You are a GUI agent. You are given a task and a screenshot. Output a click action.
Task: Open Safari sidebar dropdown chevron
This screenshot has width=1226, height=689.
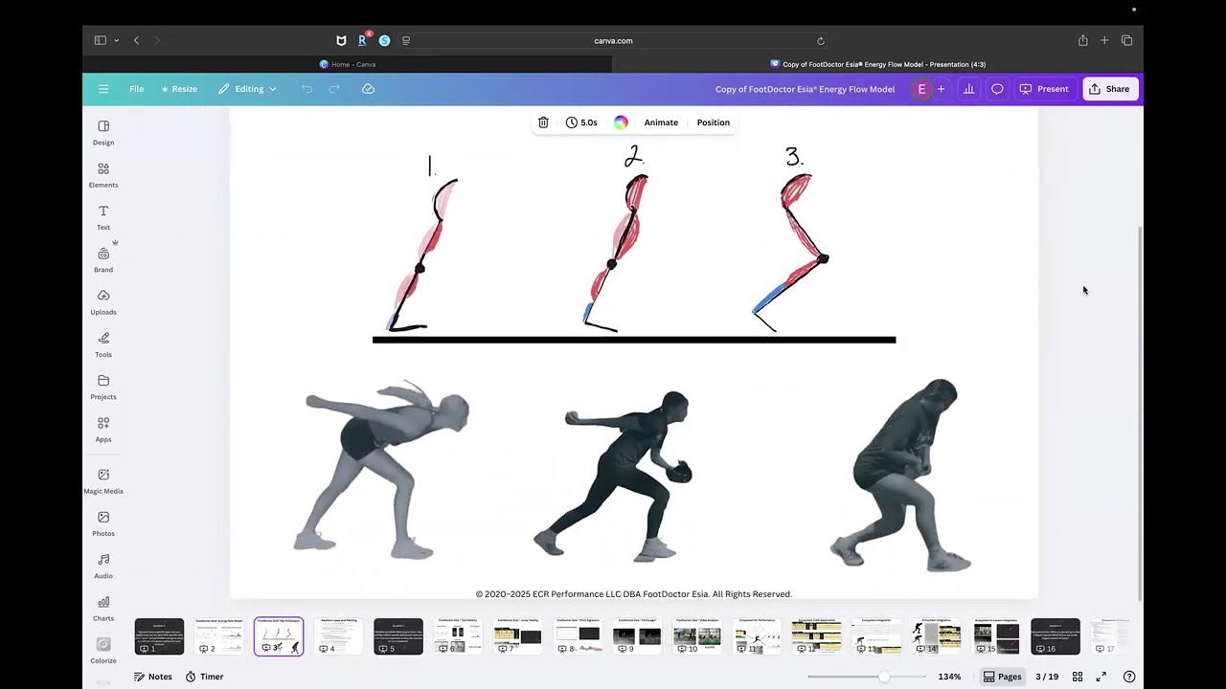(x=116, y=40)
